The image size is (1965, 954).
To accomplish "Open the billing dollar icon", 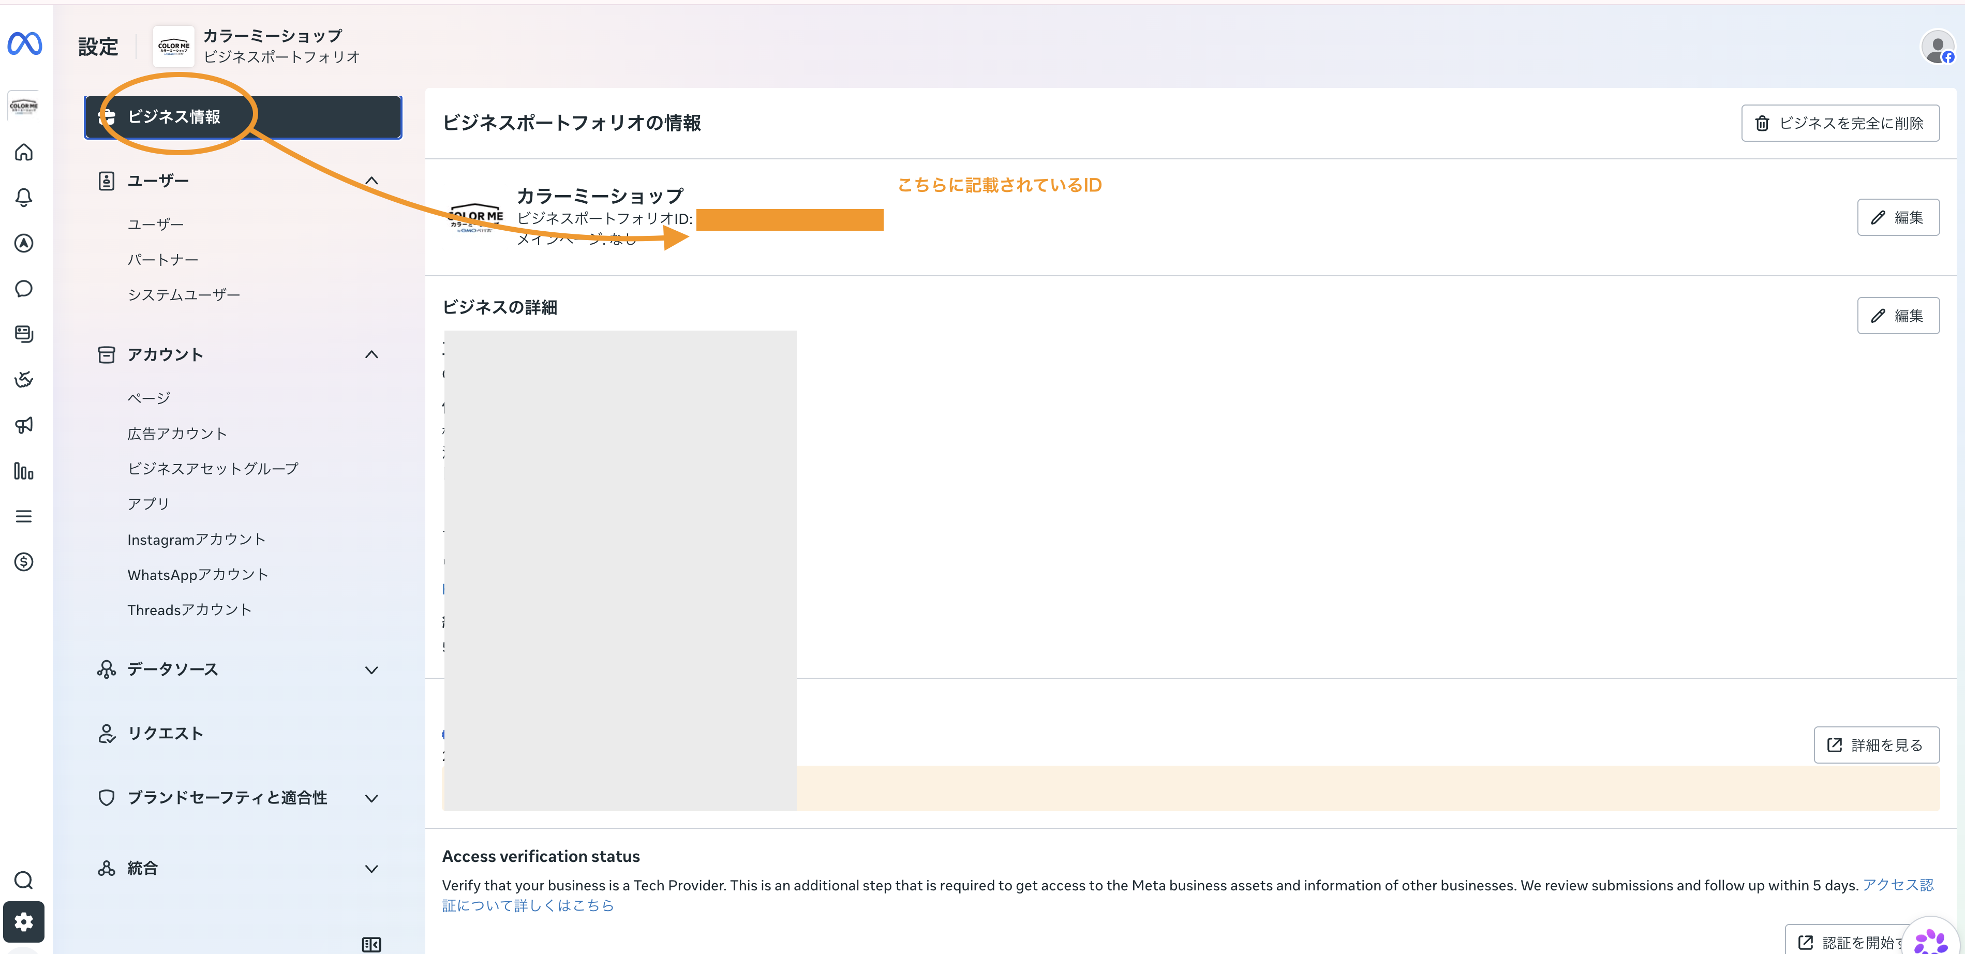I will point(24,562).
